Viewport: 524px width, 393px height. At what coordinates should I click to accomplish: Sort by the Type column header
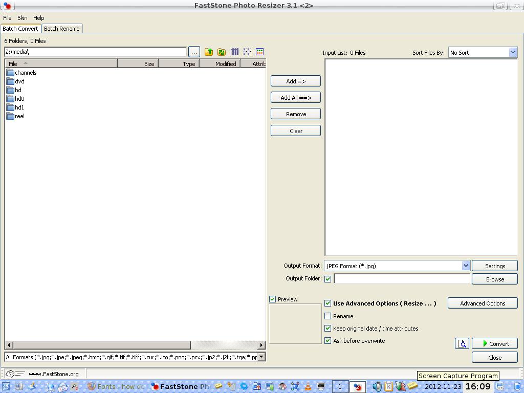tap(179, 64)
